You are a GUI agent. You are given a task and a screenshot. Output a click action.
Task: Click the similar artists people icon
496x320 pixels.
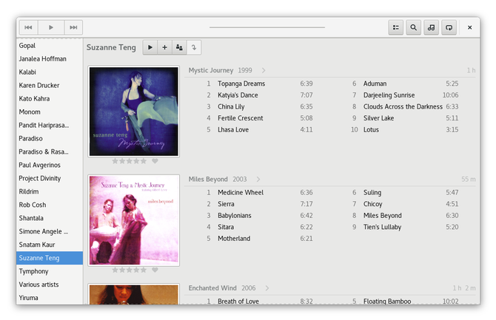pos(179,47)
